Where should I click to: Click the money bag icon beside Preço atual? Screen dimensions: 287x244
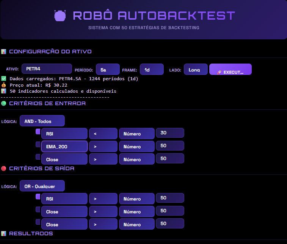tap(4, 85)
